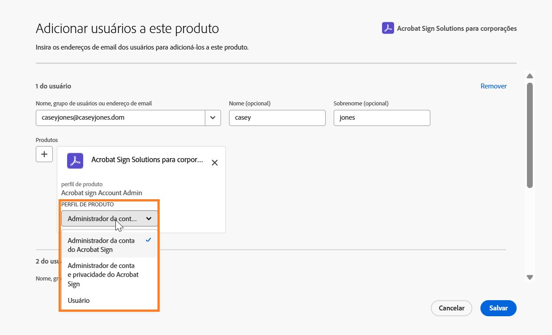Click the Sobrenome opcional field containing jones
The image size is (552, 335).
pos(382,117)
